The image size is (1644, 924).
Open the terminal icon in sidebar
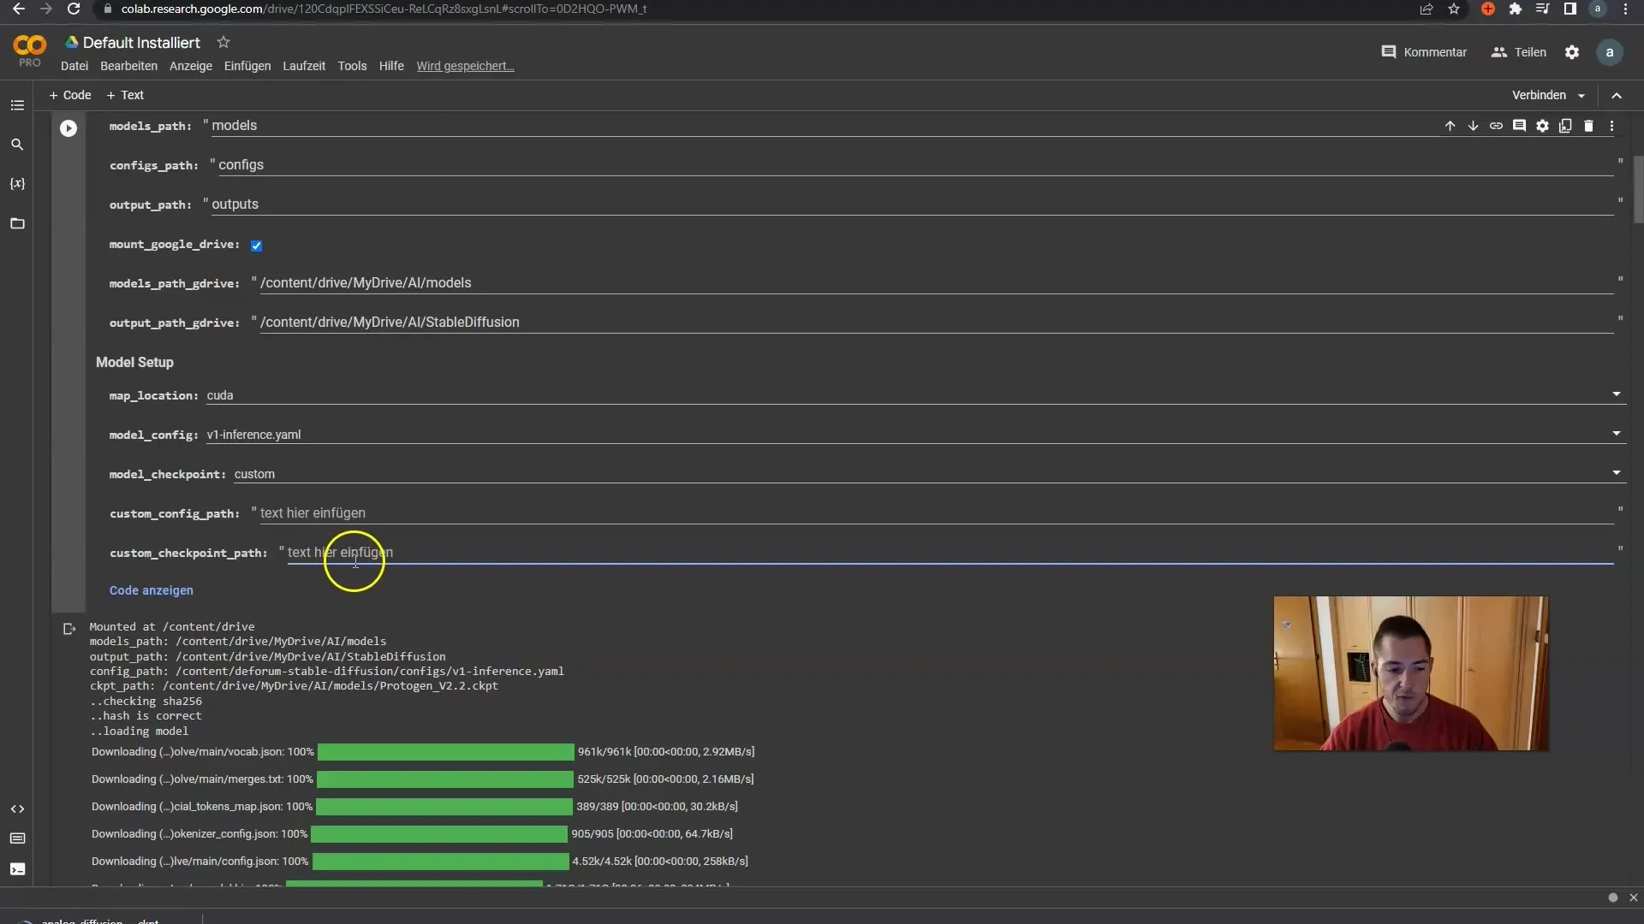(17, 869)
